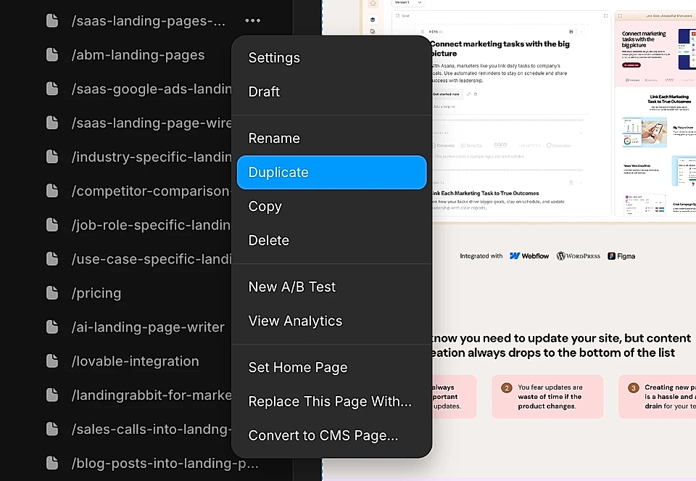Image resolution: width=696 pixels, height=481 pixels.
Task: Open the Version 1 dropdown
Action: click(x=407, y=4)
